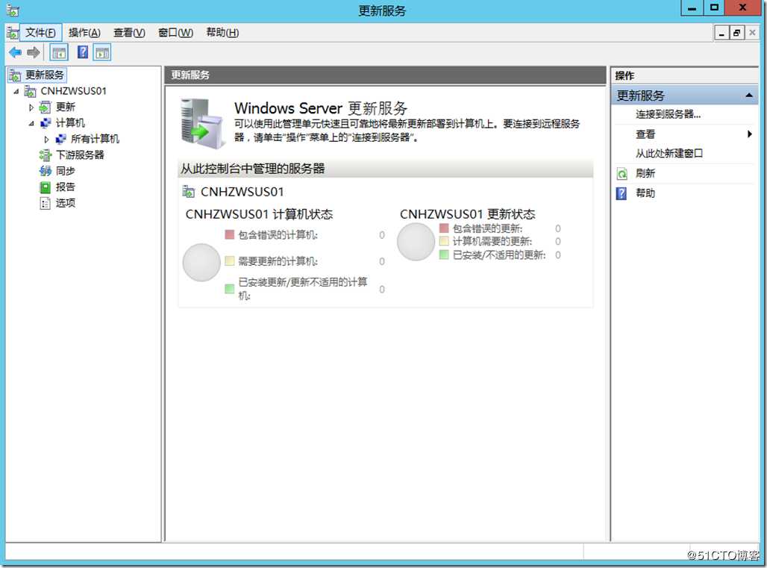Screen dimensions: 767x568
Task: Click 从此处新建窗口 action
Action: (669, 154)
